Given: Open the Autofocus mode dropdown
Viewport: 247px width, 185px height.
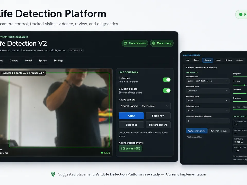Looking at the screenshot, I should coord(207,91).
